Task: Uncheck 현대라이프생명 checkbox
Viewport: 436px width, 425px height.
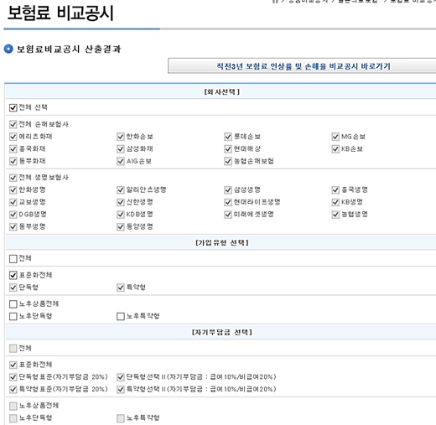Action: [228, 202]
